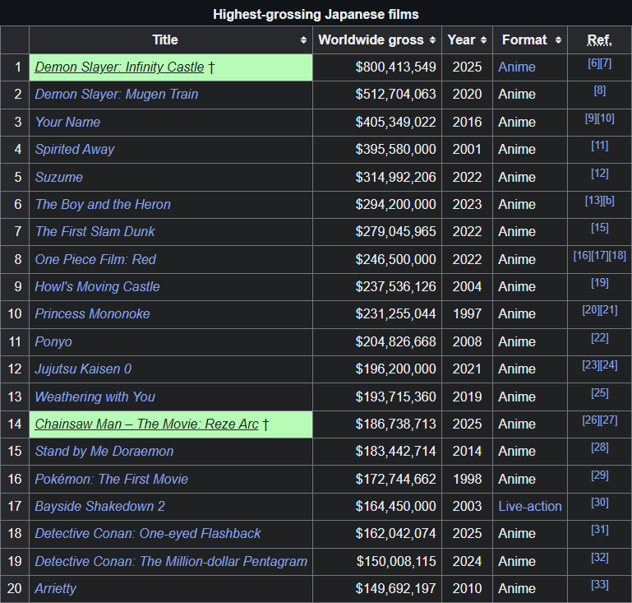The height and width of the screenshot is (603, 632).
Task: Open Princess Mononoke link
Action: [92, 313]
